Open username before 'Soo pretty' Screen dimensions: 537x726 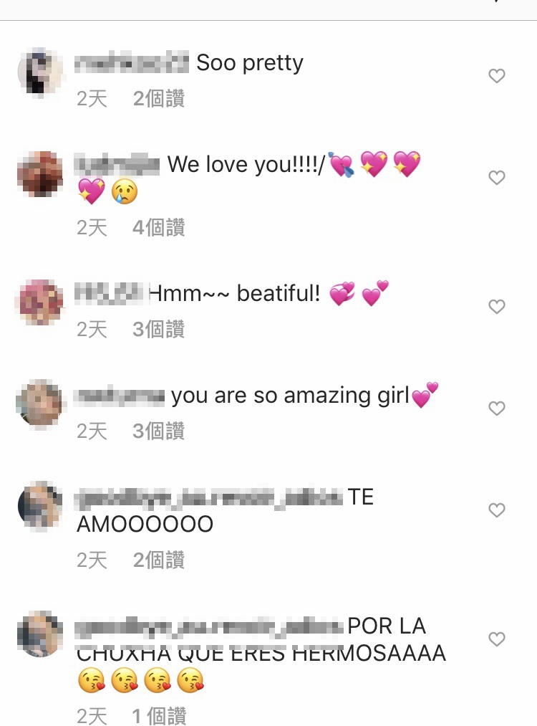click(x=132, y=62)
